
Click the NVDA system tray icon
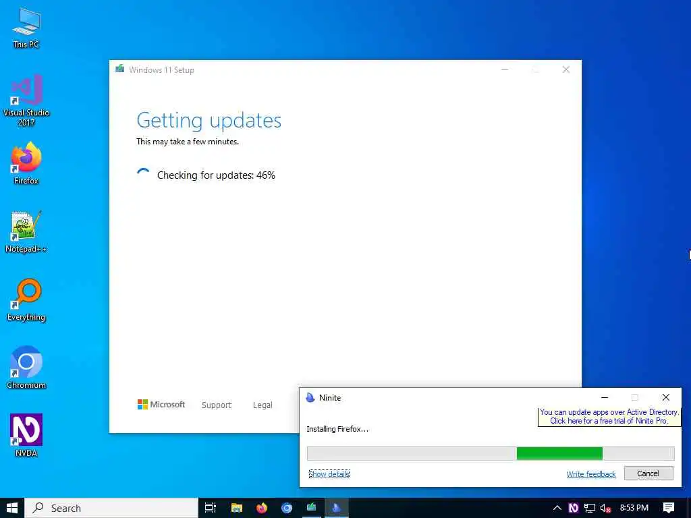(574, 509)
